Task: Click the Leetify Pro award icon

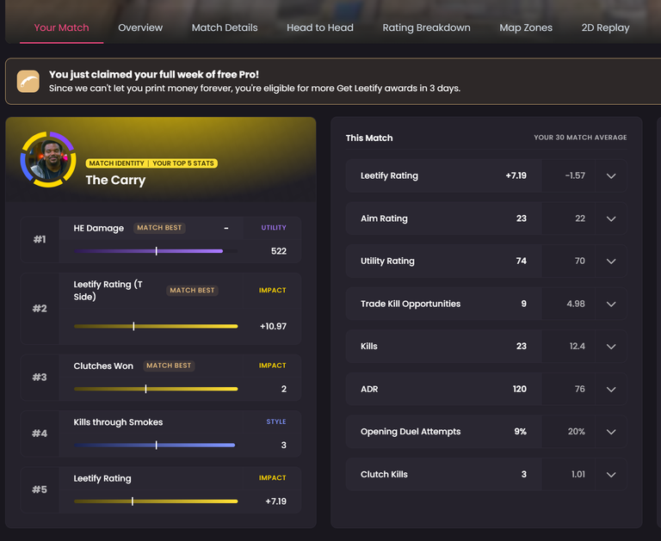Action: pos(28,82)
